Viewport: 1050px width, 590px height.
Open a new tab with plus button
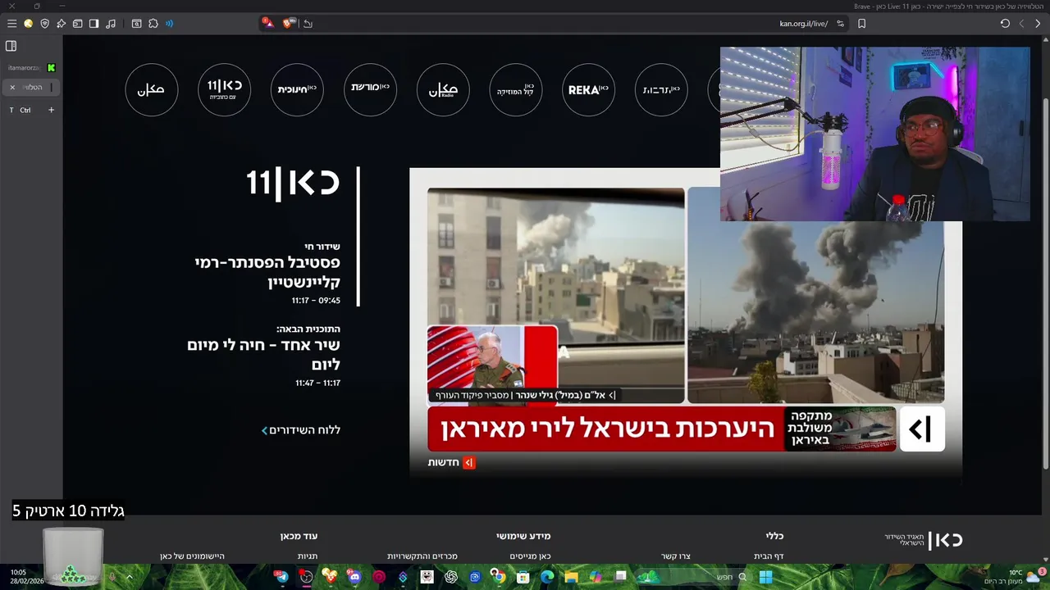51,110
